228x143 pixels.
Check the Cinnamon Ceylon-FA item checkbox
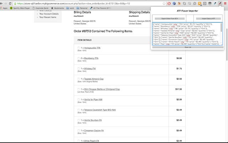coord(78,131)
